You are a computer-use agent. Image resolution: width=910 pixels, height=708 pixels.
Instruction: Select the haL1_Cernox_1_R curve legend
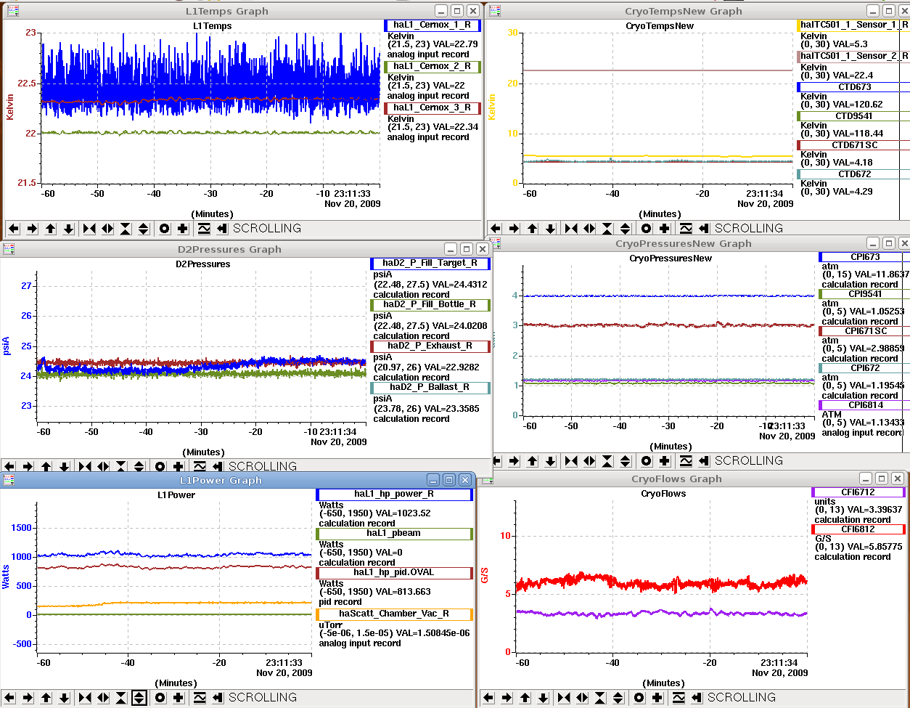433,25
